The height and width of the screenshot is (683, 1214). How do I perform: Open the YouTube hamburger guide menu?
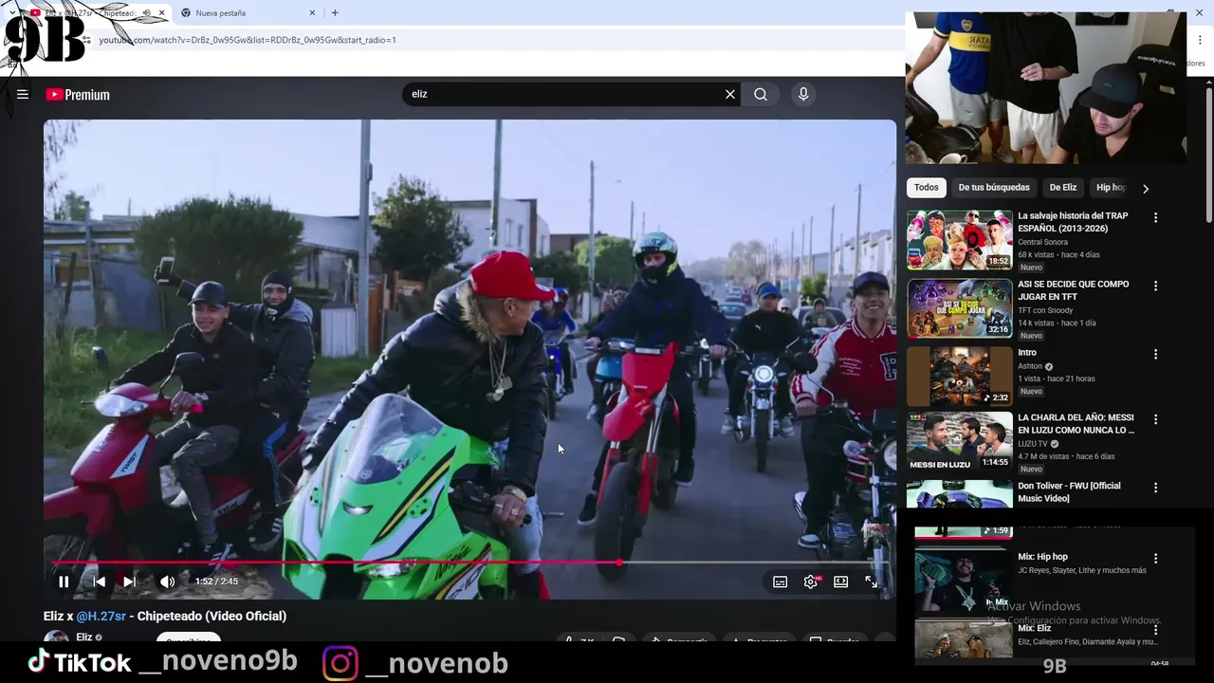tap(23, 94)
